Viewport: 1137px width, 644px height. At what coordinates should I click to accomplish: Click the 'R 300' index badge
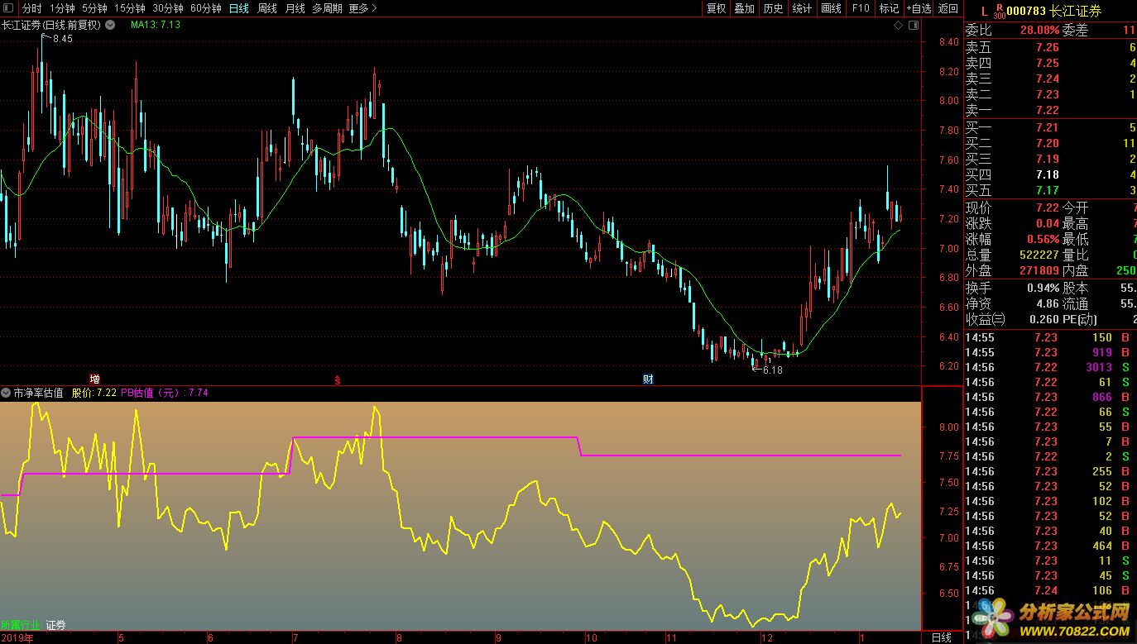tap(999, 11)
